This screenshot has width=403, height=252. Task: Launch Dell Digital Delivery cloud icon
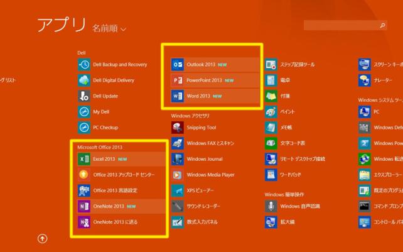click(83, 80)
